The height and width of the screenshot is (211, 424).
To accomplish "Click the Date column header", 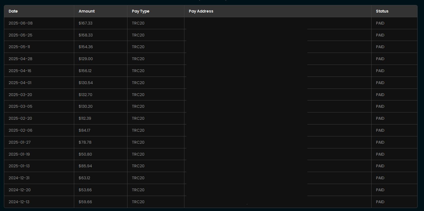I will (13, 11).
